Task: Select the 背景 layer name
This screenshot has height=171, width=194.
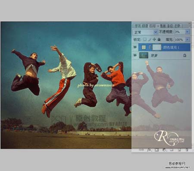Action: [154, 56]
